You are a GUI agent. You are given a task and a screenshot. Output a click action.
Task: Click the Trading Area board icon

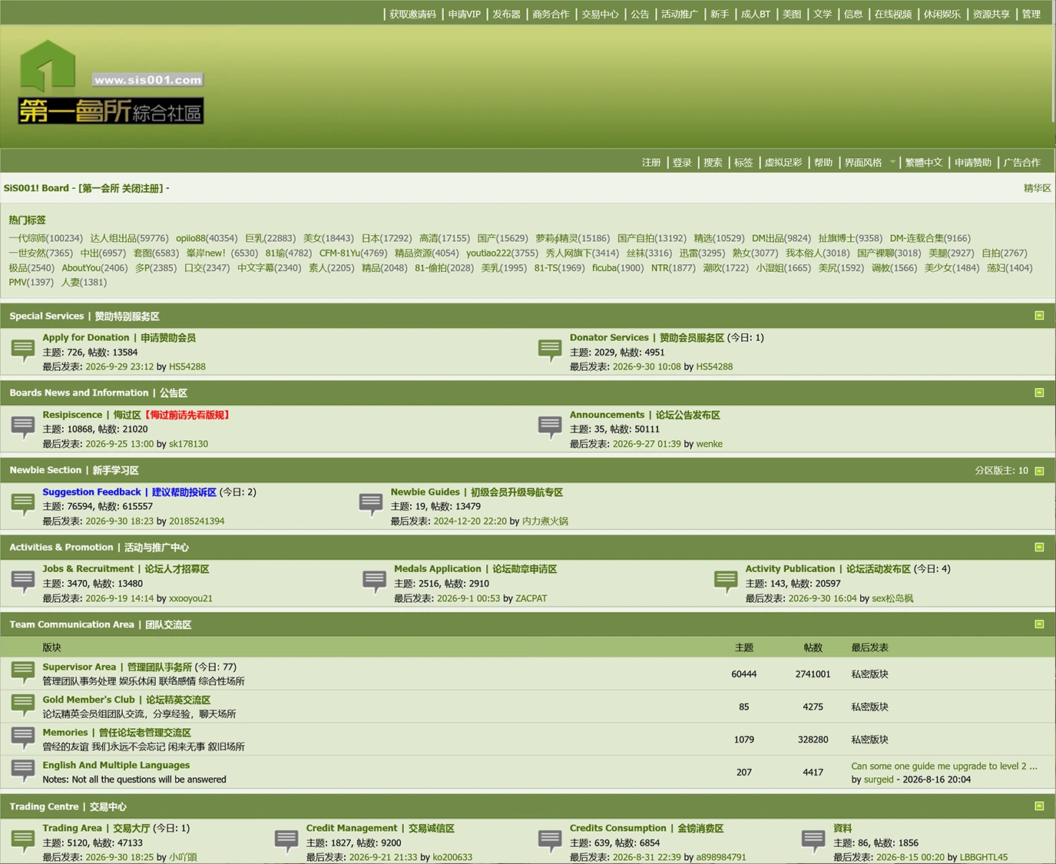tap(23, 841)
